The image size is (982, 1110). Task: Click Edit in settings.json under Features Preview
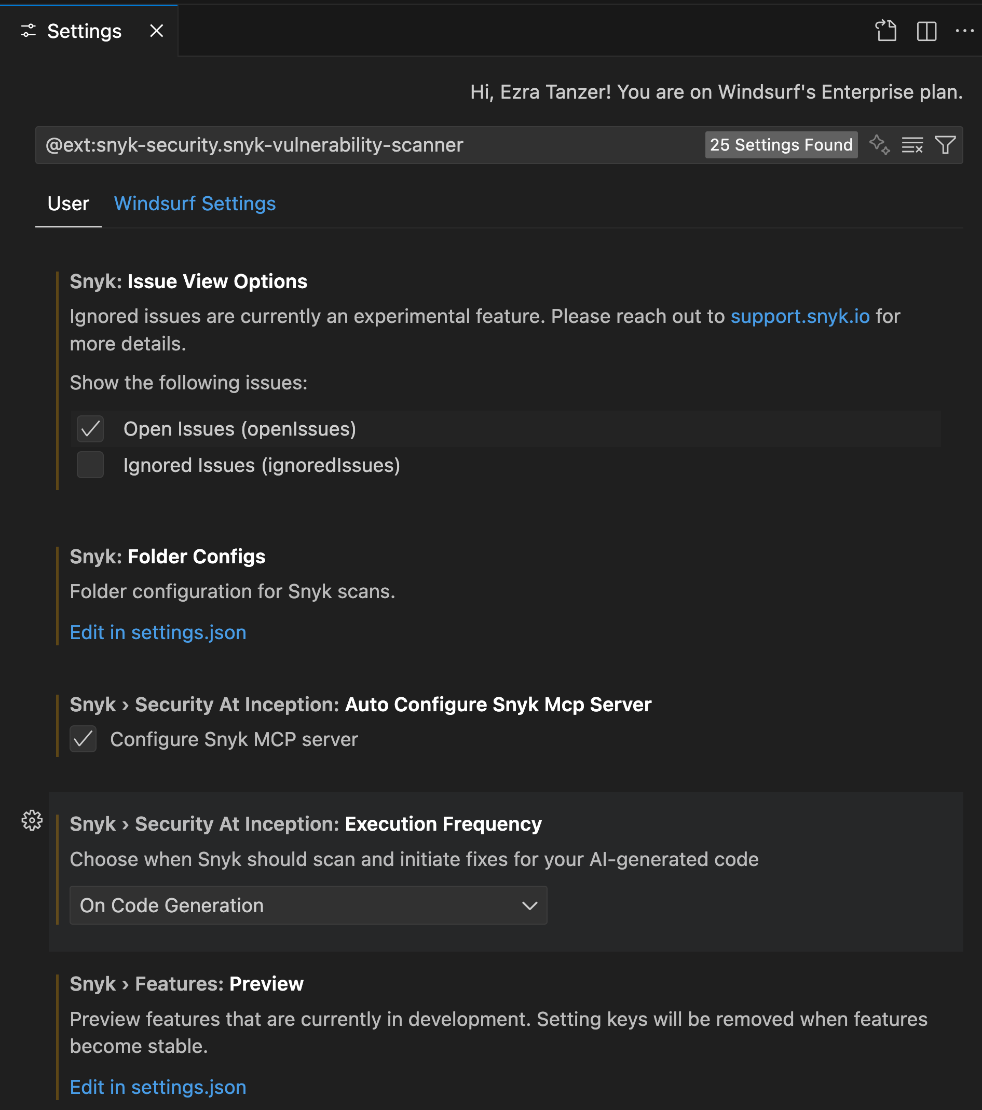click(158, 1087)
